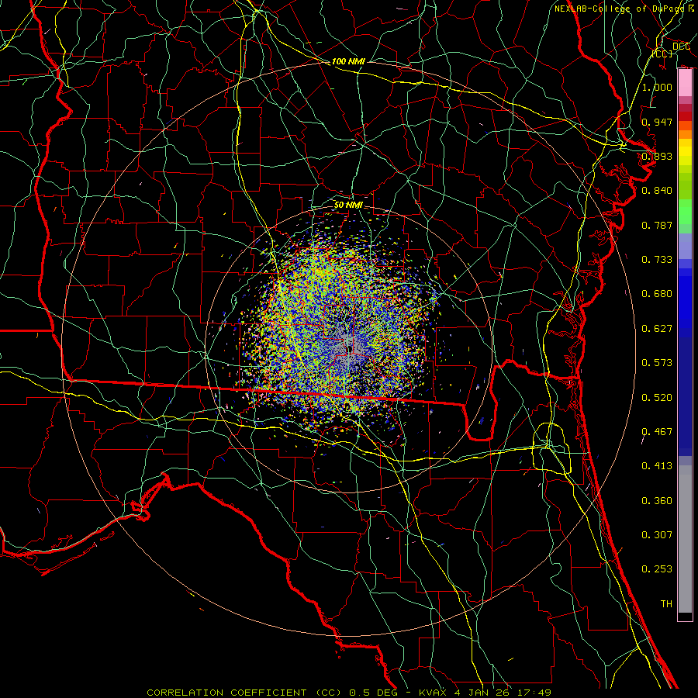The height and width of the screenshot is (698, 698).
Task: Select the lavender segment of the color bar
Action: [x=685, y=246]
